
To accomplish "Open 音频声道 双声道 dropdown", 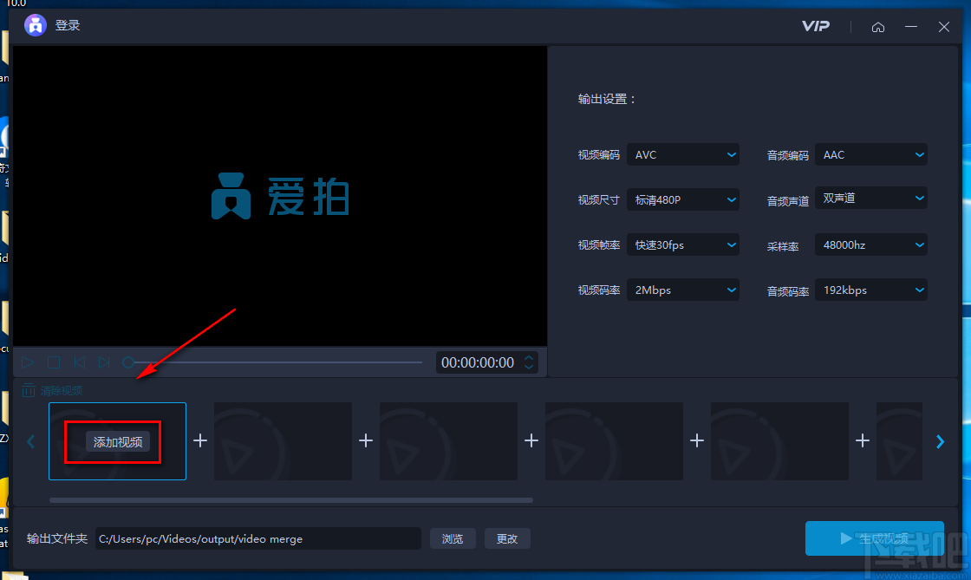I will tap(871, 198).
